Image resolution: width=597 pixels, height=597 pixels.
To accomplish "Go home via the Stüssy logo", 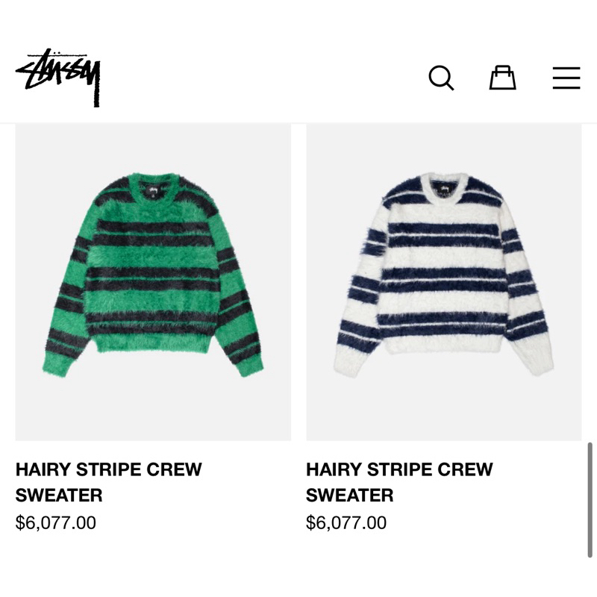I will click(58, 78).
